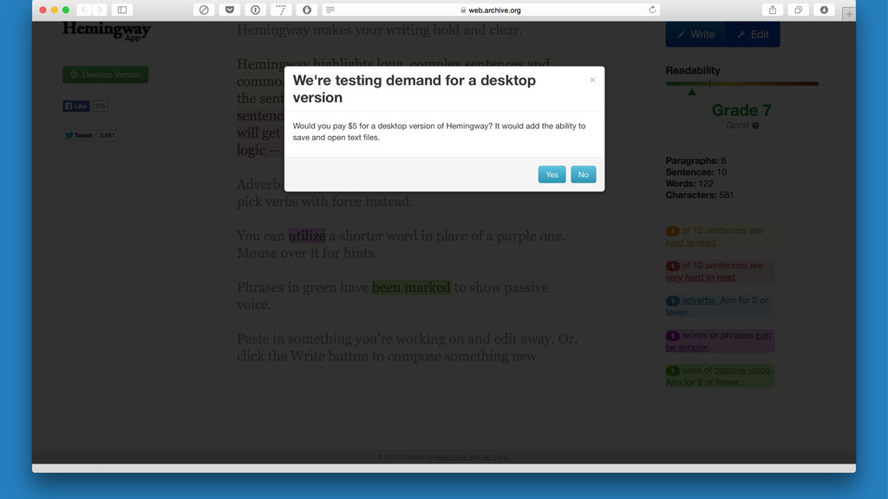
Task: Click the triangle marker under the Readability bar
Action: tap(692, 92)
